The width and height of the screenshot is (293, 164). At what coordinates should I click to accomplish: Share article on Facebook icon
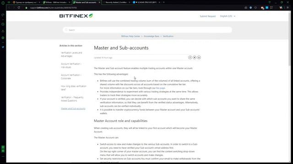(190, 57)
